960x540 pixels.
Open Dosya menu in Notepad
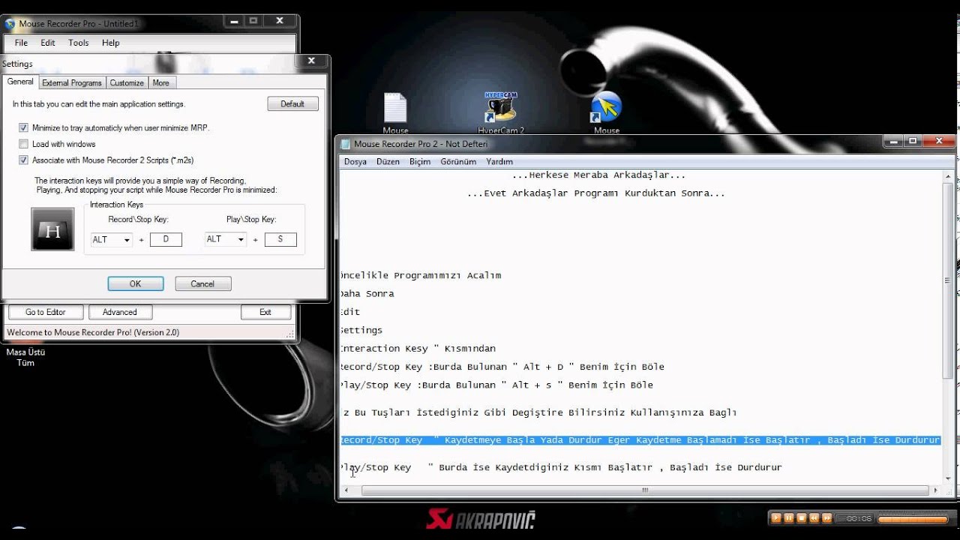click(x=355, y=161)
